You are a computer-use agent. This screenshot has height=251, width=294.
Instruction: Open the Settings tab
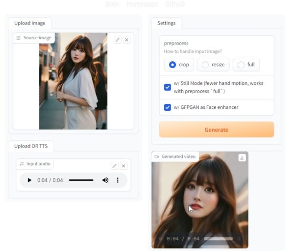pyautogui.click(x=167, y=23)
